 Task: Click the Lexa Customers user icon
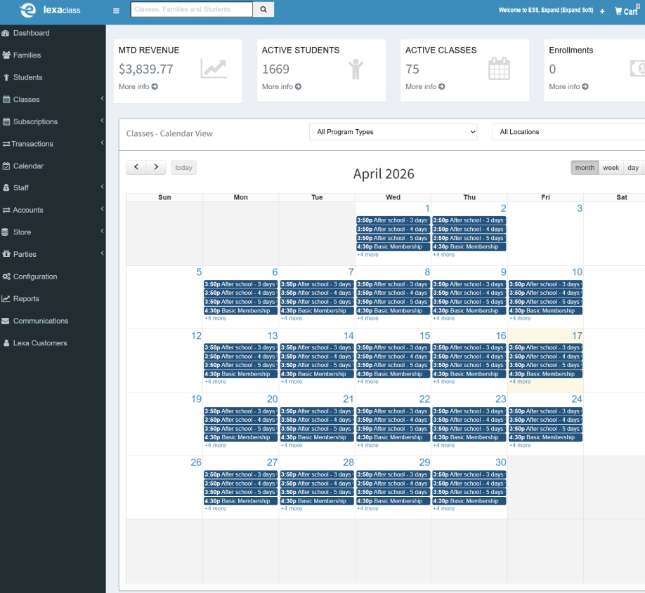pos(6,343)
